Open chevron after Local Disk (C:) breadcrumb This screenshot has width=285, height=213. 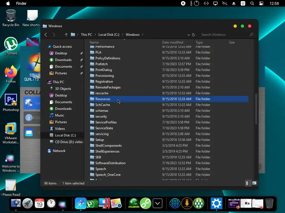[x=122, y=35]
